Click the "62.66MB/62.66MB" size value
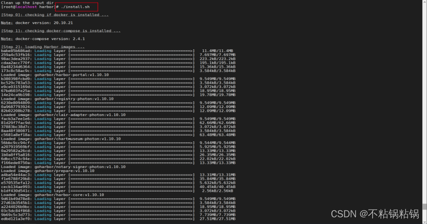The image size is (427, 224). coord(217,123)
